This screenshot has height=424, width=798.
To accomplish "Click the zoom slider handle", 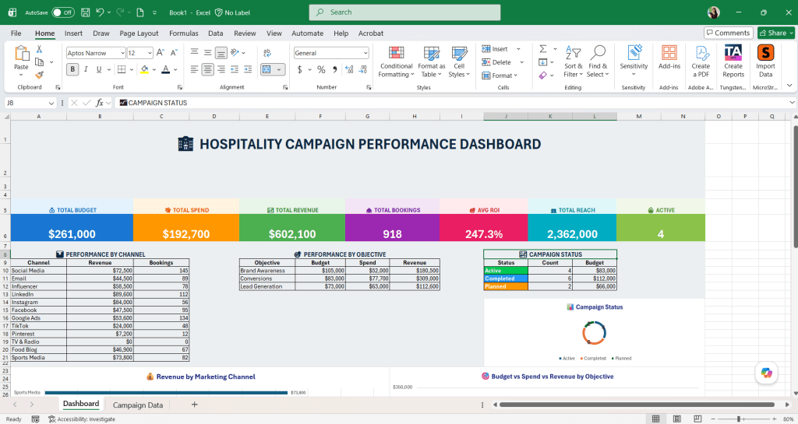I will coord(739,419).
